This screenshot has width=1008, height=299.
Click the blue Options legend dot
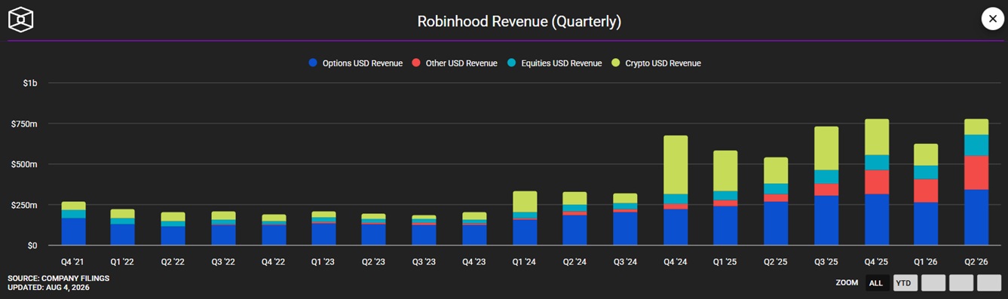pyautogui.click(x=313, y=63)
